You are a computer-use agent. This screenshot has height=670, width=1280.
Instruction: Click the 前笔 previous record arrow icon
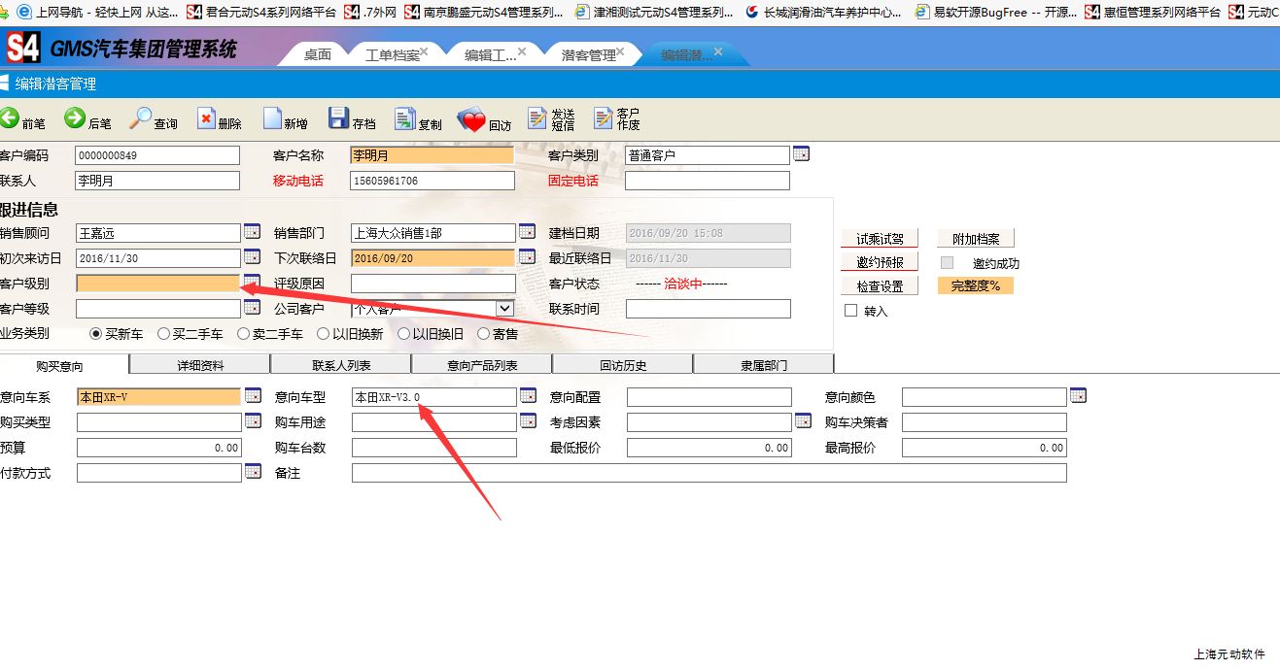tap(10, 118)
